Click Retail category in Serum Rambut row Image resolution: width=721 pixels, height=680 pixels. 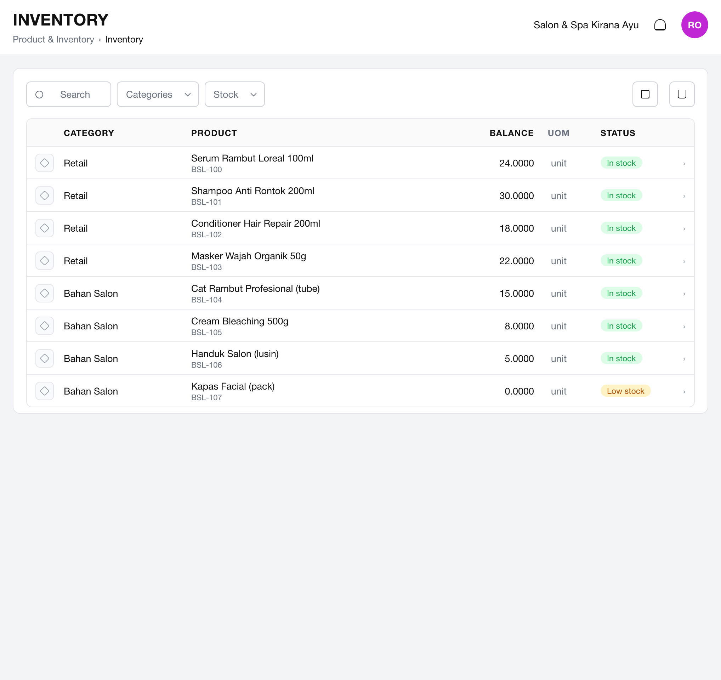[x=75, y=163]
